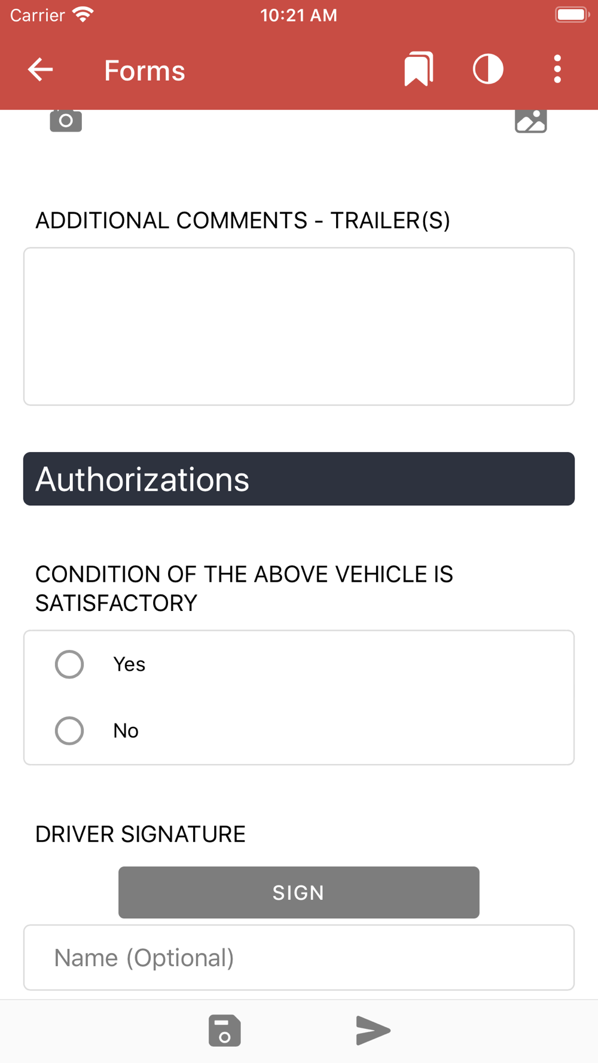Choose the No option label
Viewport: 598px width, 1063px height.
coord(126,731)
